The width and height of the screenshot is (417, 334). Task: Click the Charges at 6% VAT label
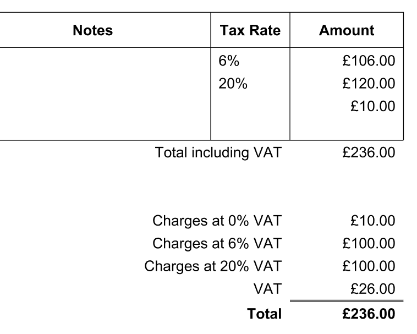217,244
